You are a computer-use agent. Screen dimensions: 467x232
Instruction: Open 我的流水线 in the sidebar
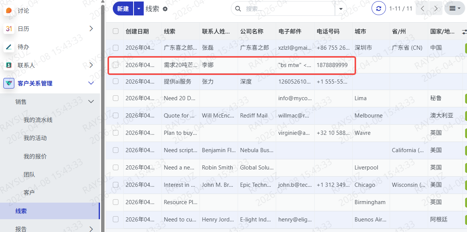tap(38, 120)
